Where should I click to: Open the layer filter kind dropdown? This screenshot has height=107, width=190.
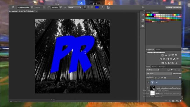point(153,70)
